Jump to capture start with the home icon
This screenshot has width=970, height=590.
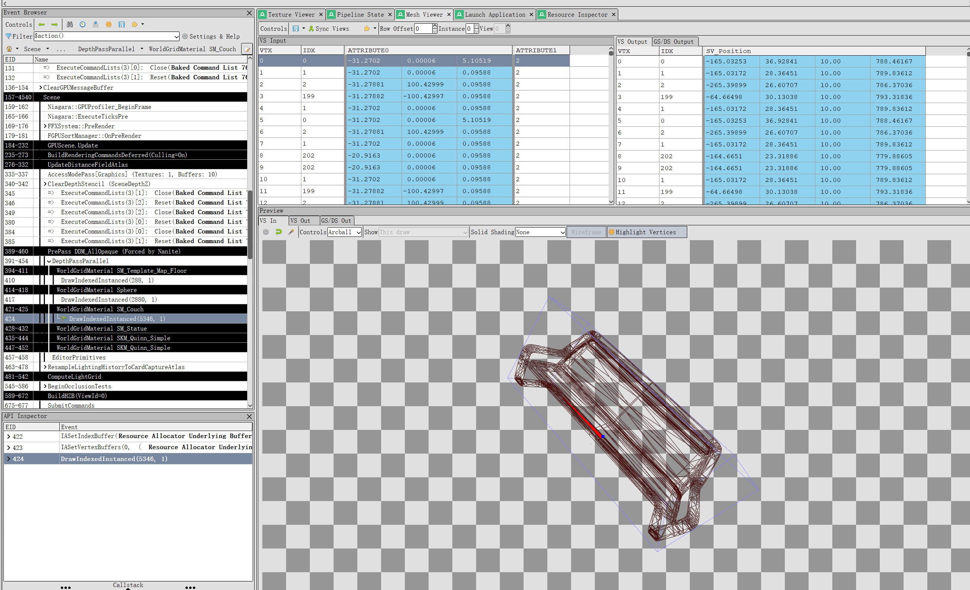9,49
